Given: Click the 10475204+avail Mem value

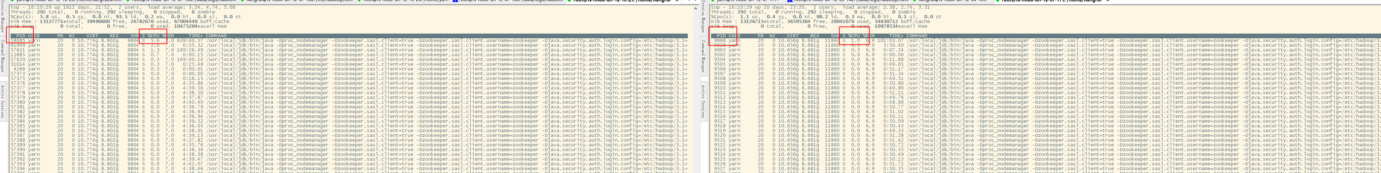Looking at the screenshot, I should 201,26.
